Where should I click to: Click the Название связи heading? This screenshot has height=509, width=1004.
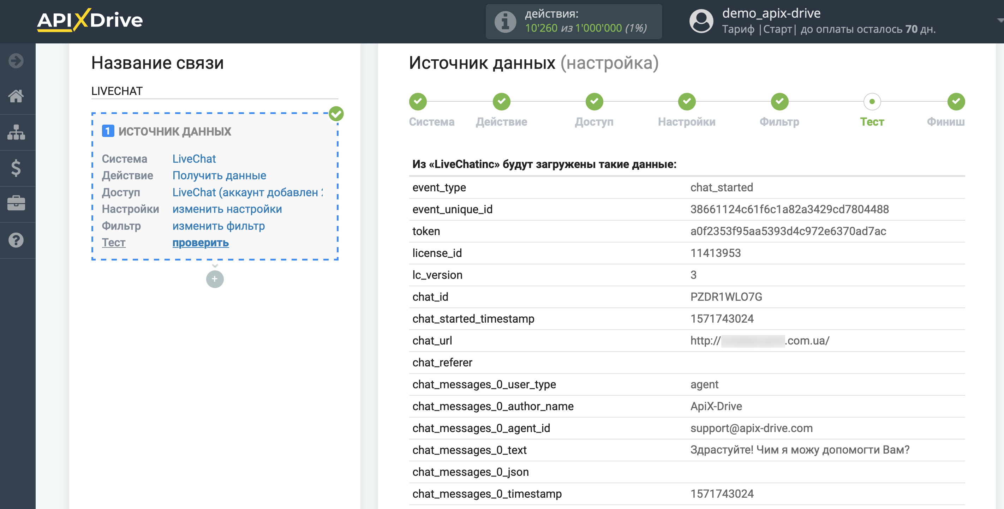157,63
